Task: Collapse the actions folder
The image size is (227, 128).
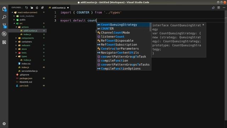Action: (16, 27)
